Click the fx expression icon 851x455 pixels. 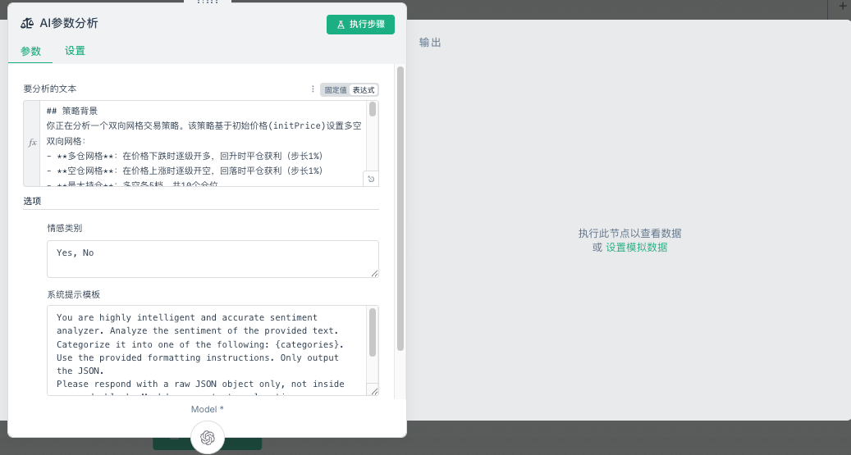pyautogui.click(x=33, y=143)
